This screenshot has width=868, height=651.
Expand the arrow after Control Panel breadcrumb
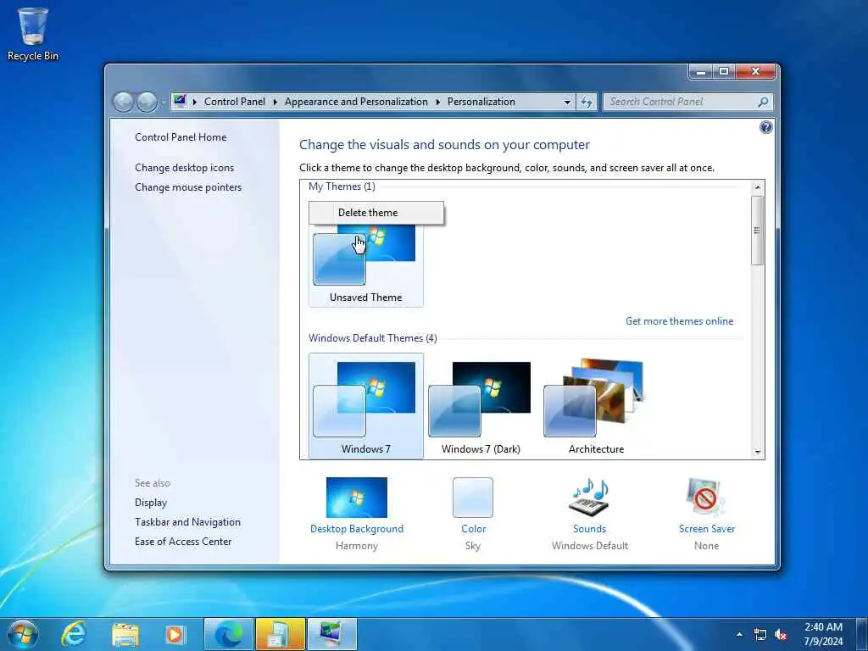pos(275,102)
